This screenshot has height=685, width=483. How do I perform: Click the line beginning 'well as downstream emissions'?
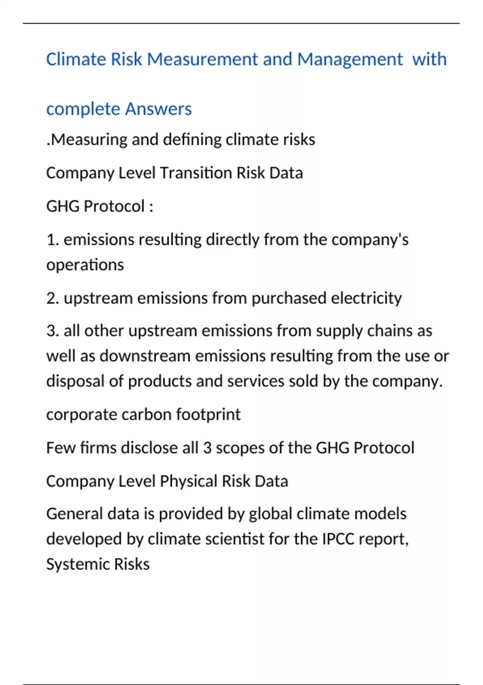tap(247, 356)
